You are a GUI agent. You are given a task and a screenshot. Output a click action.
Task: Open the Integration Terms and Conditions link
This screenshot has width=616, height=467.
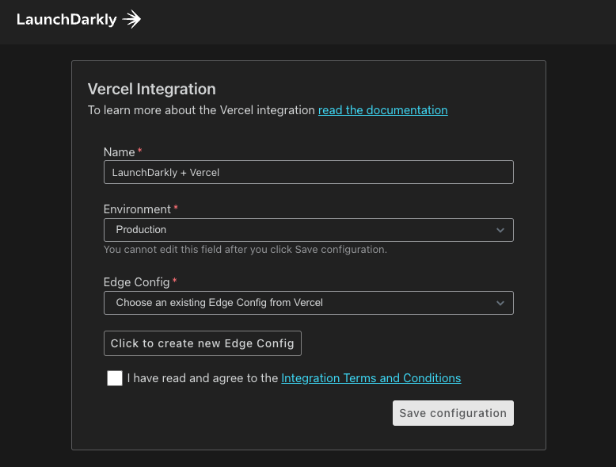click(371, 378)
